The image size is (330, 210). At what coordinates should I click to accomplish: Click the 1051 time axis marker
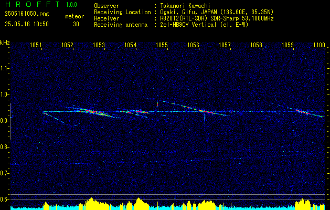pos(36,45)
